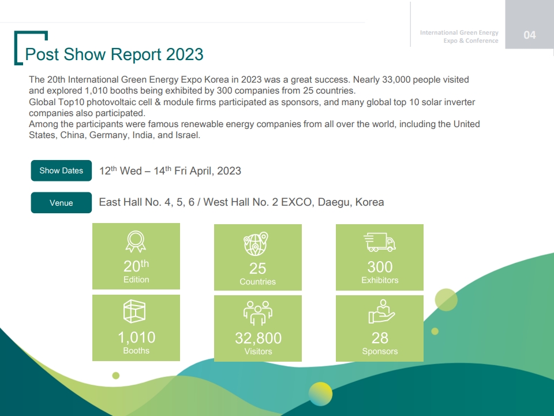The width and height of the screenshot is (554, 416).
Task: Click the show date text 12th Wed – 14th Fri
Action: tap(170, 171)
